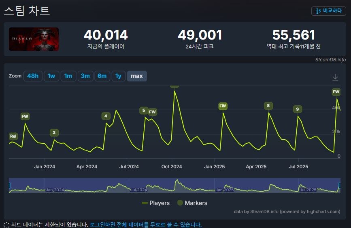Click the Apr 2024 axis label
Screen dimensions: 351x228
point(87,167)
